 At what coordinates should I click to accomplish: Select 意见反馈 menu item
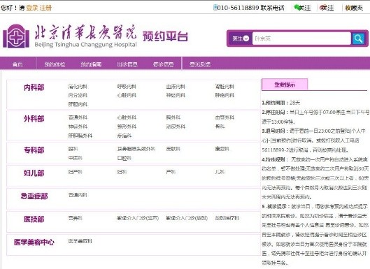pyautogui.click(x=200, y=64)
